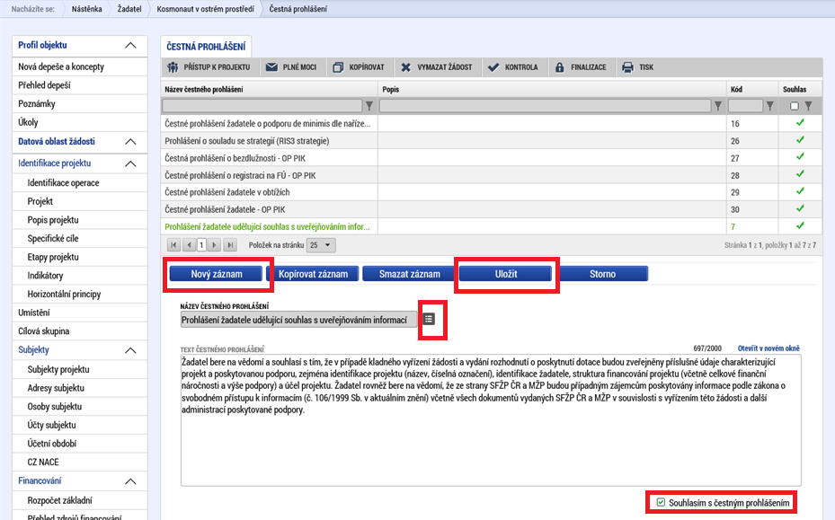Select green row Prohlášení žadatele udělující souhlas
835x520 pixels.
[x=492, y=226]
